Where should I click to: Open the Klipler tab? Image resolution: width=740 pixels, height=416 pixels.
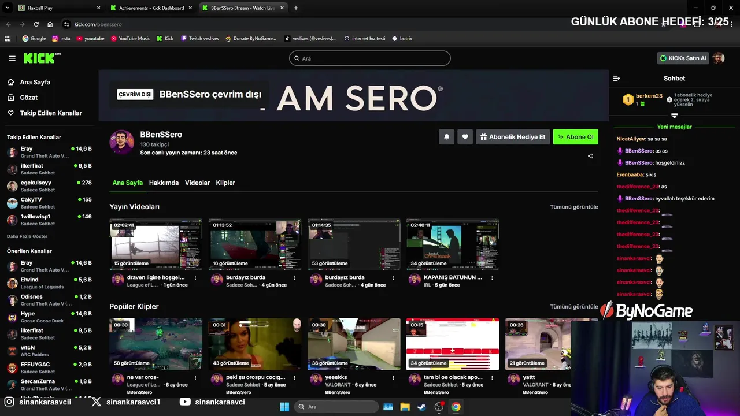point(225,183)
